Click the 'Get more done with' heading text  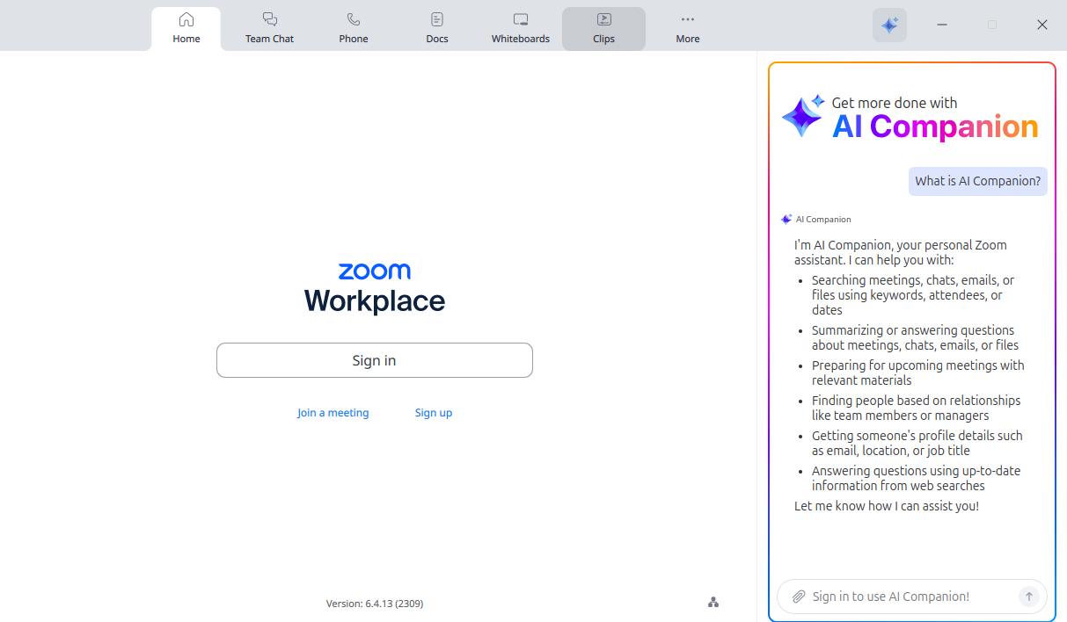[895, 103]
